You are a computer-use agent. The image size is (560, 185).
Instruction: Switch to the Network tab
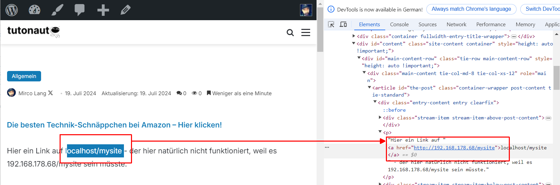pos(457,25)
